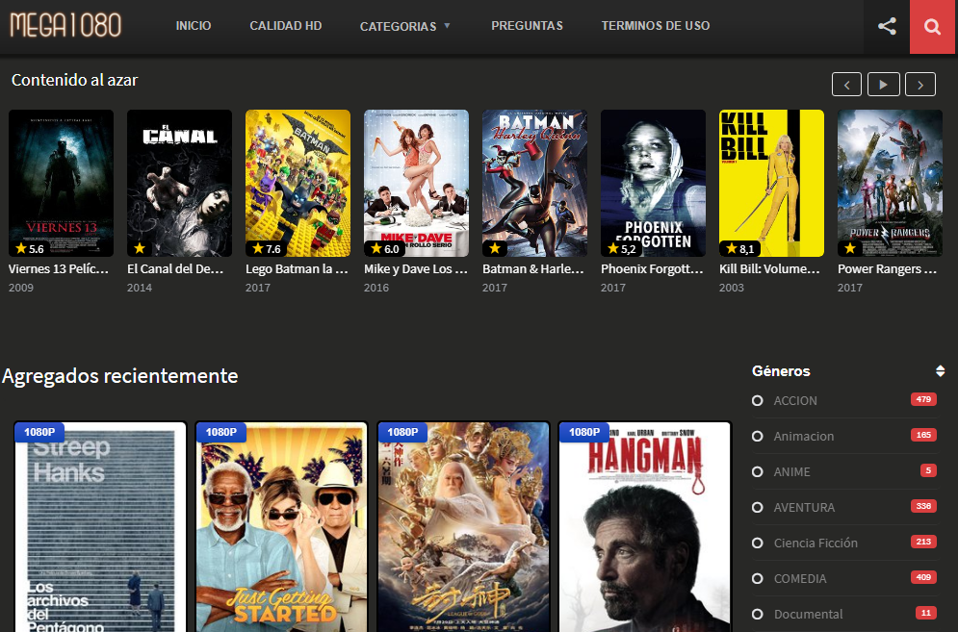Click Batman & Harle... title link
958x632 pixels.
(x=533, y=268)
